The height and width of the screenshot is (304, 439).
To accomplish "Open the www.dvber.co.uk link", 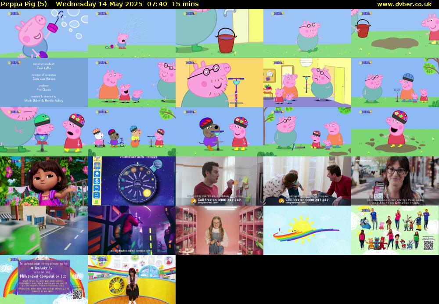I will [404, 4].
